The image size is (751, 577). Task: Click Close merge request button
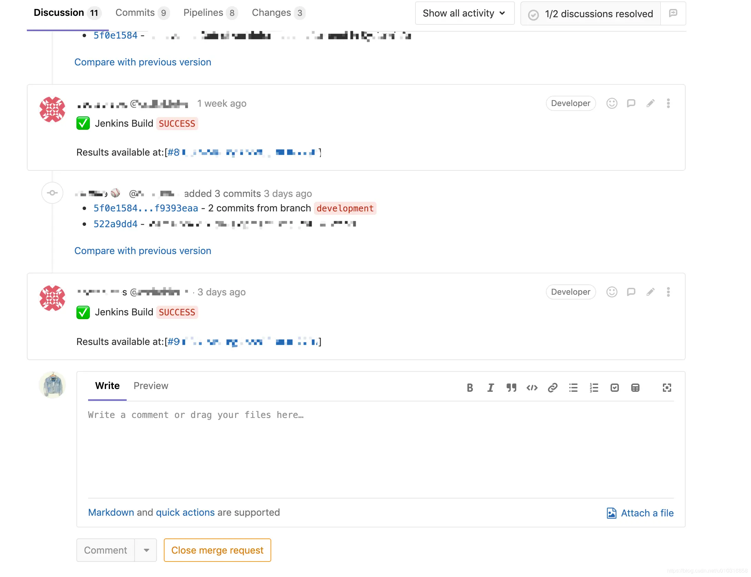point(217,550)
